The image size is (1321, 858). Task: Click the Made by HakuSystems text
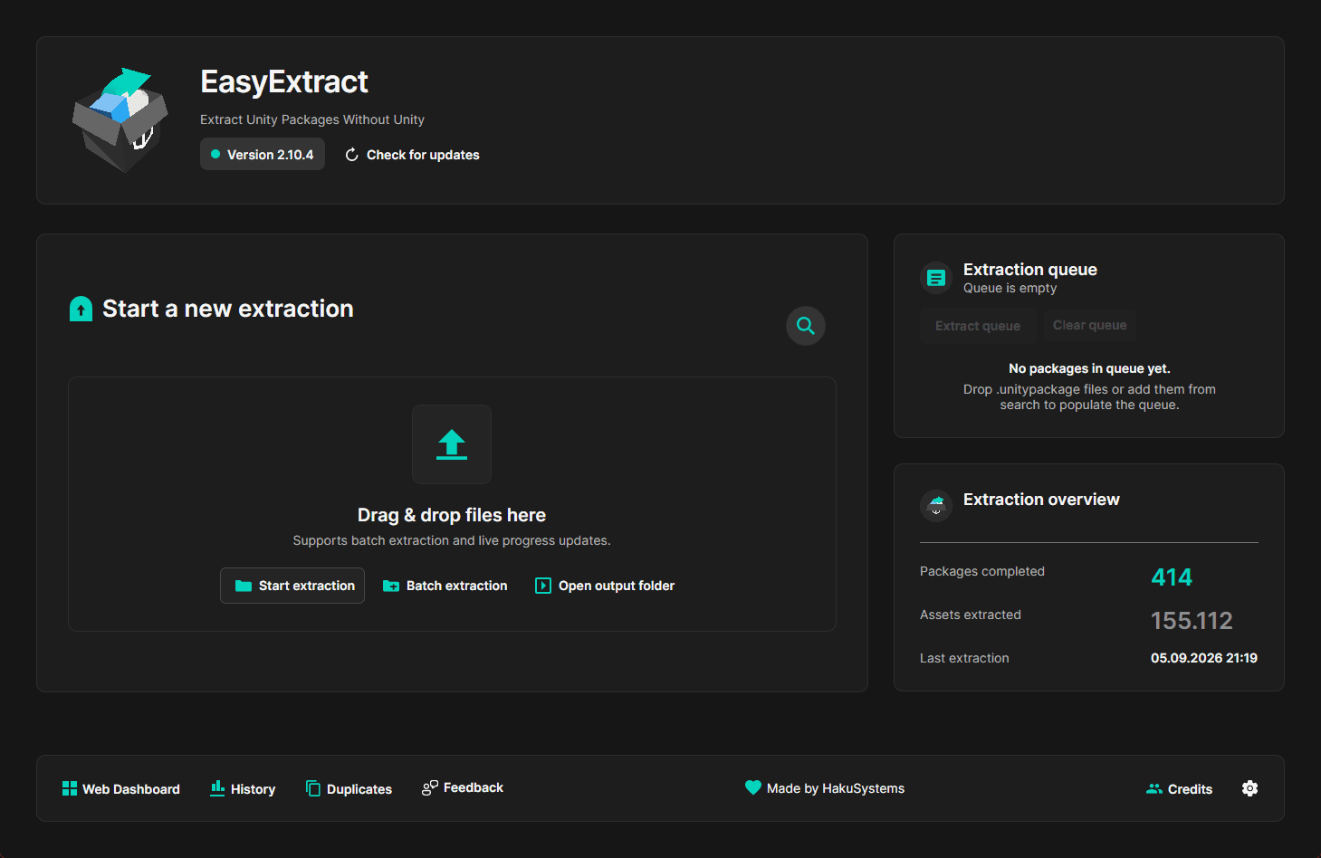(x=836, y=788)
